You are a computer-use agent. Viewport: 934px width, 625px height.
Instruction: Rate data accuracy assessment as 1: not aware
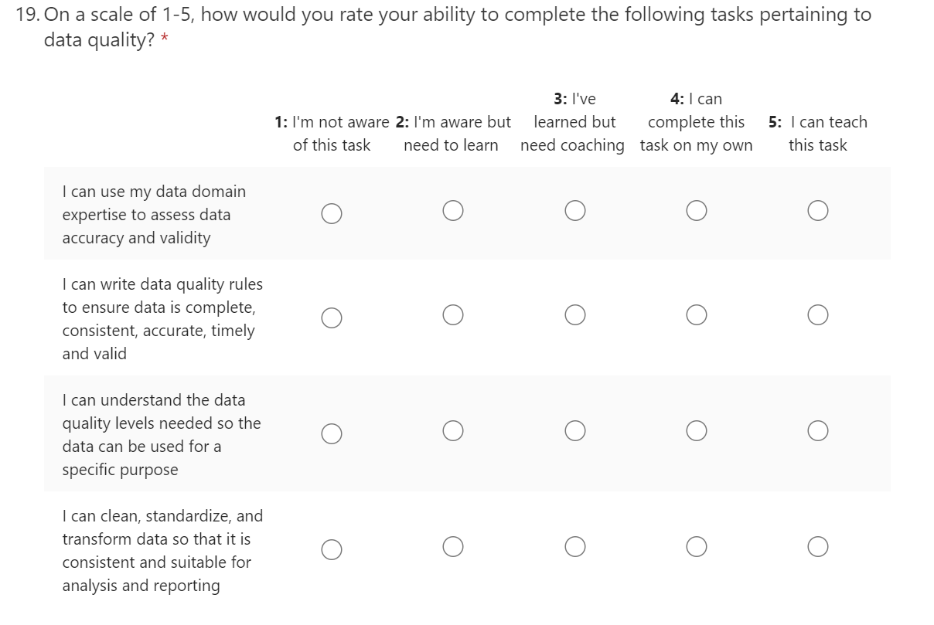(332, 212)
